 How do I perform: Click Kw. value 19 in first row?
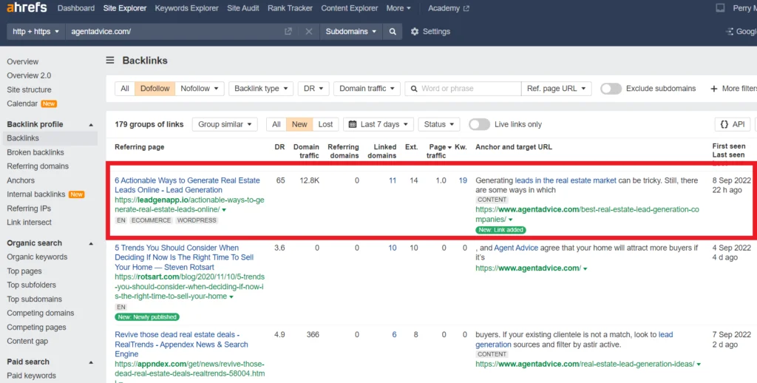463,180
